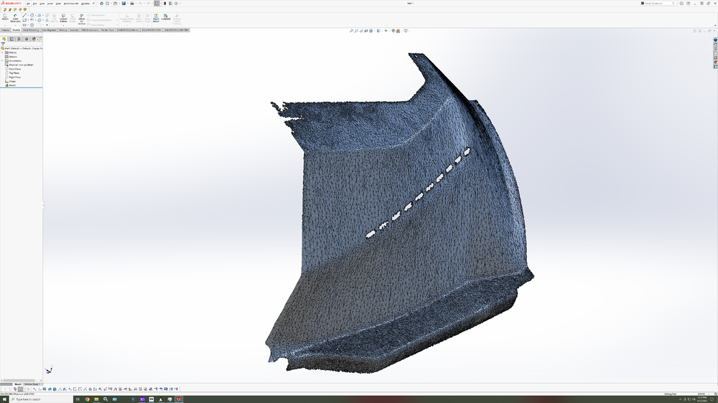Open Google Chrome from the taskbar
Screen dimensions: 718x403
click(x=88, y=399)
